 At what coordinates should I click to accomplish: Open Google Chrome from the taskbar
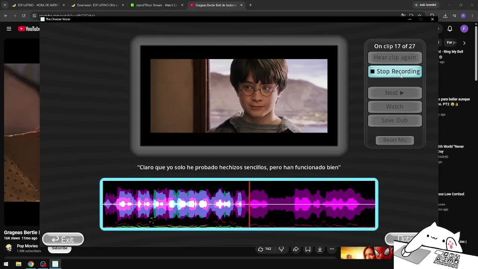(x=31, y=264)
